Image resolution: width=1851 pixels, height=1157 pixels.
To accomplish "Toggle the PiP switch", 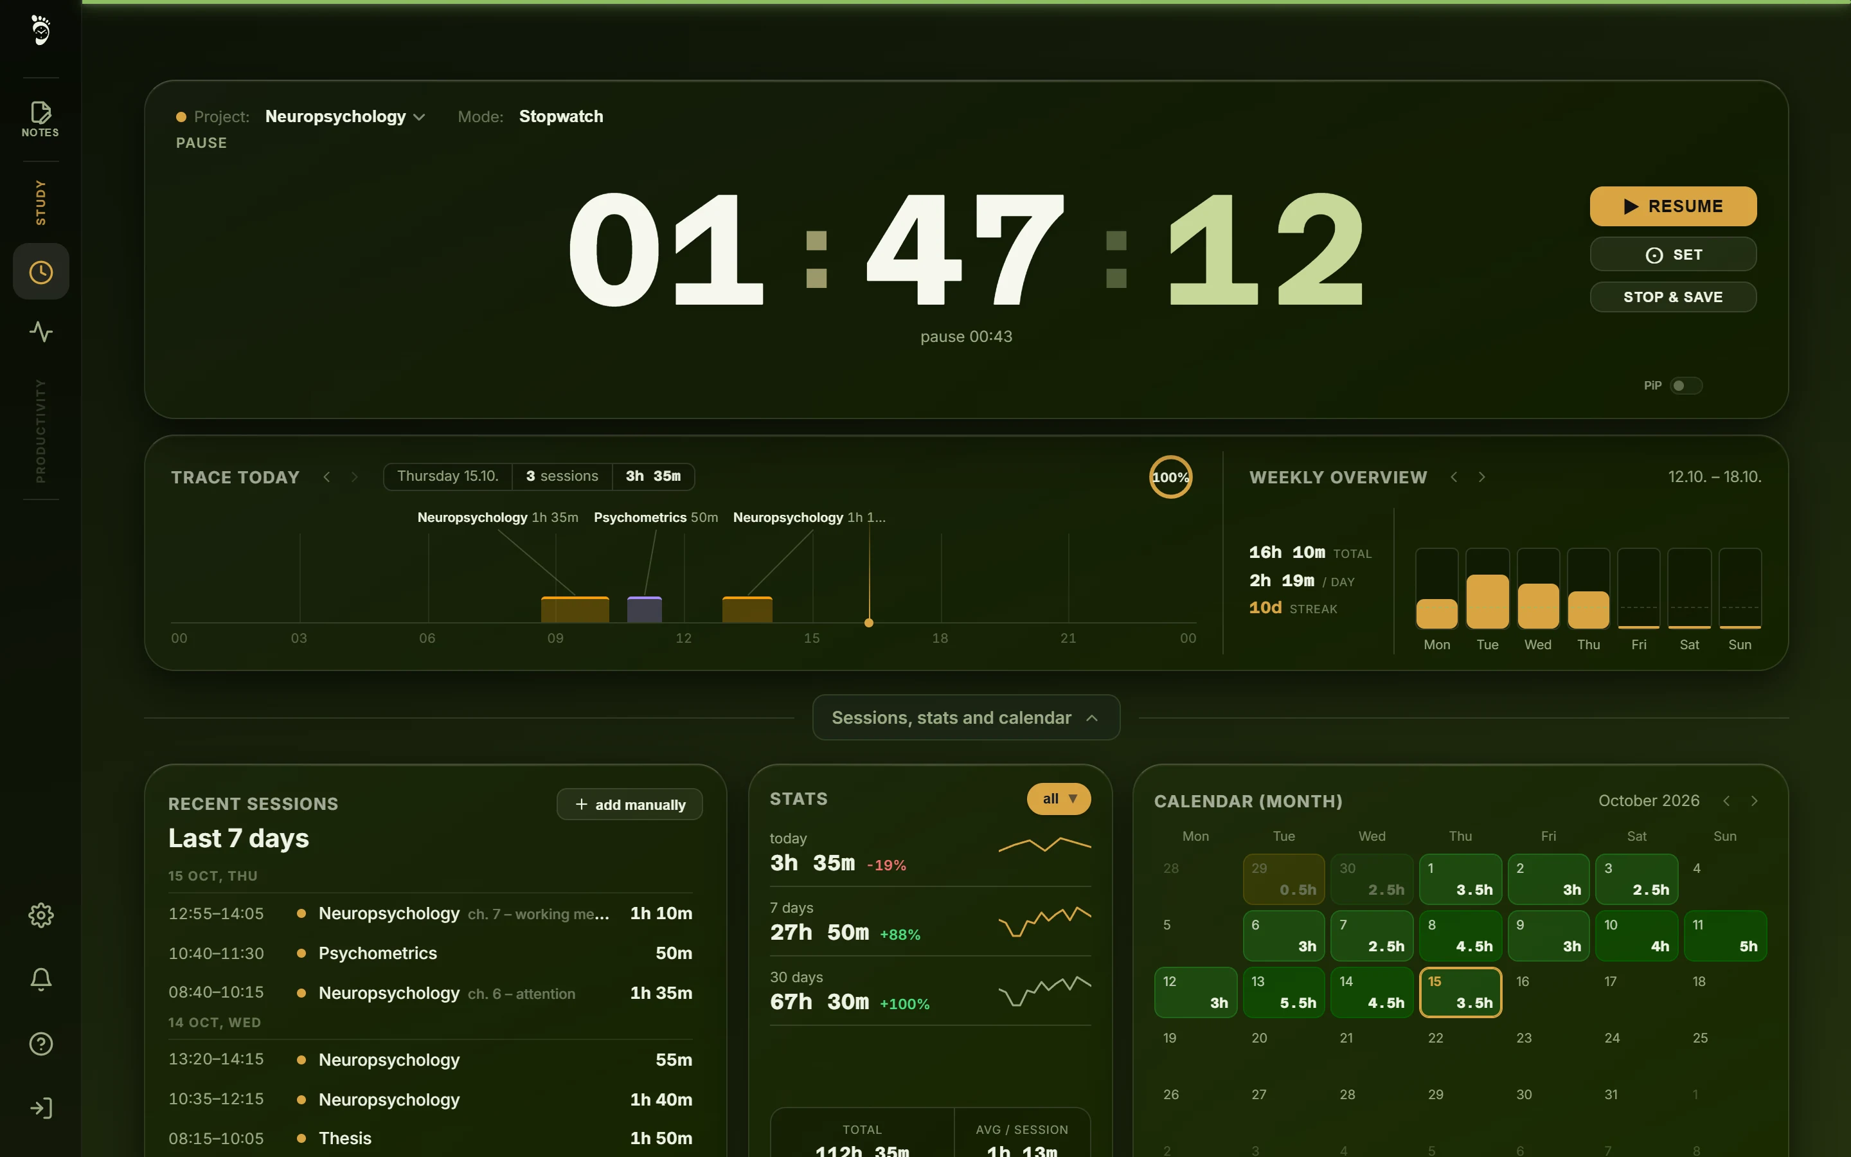I will pos(1686,386).
